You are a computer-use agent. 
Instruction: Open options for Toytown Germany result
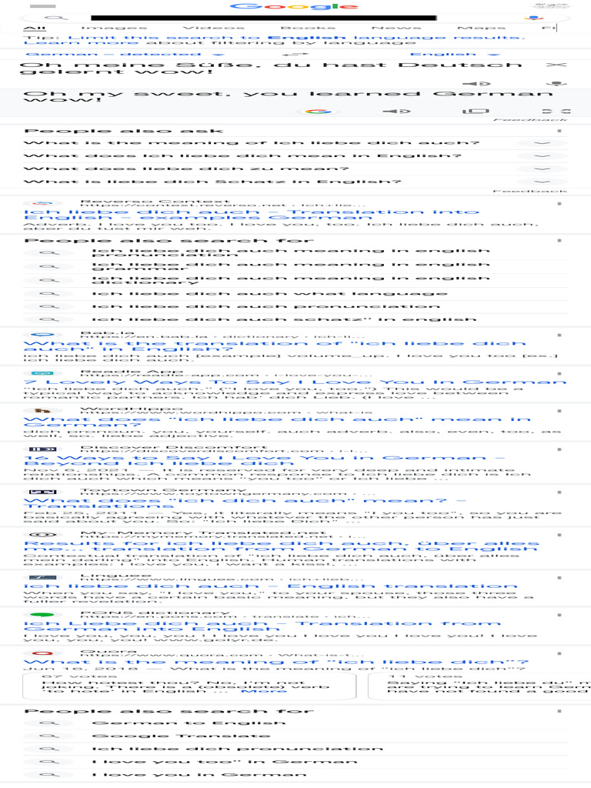[x=559, y=492]
